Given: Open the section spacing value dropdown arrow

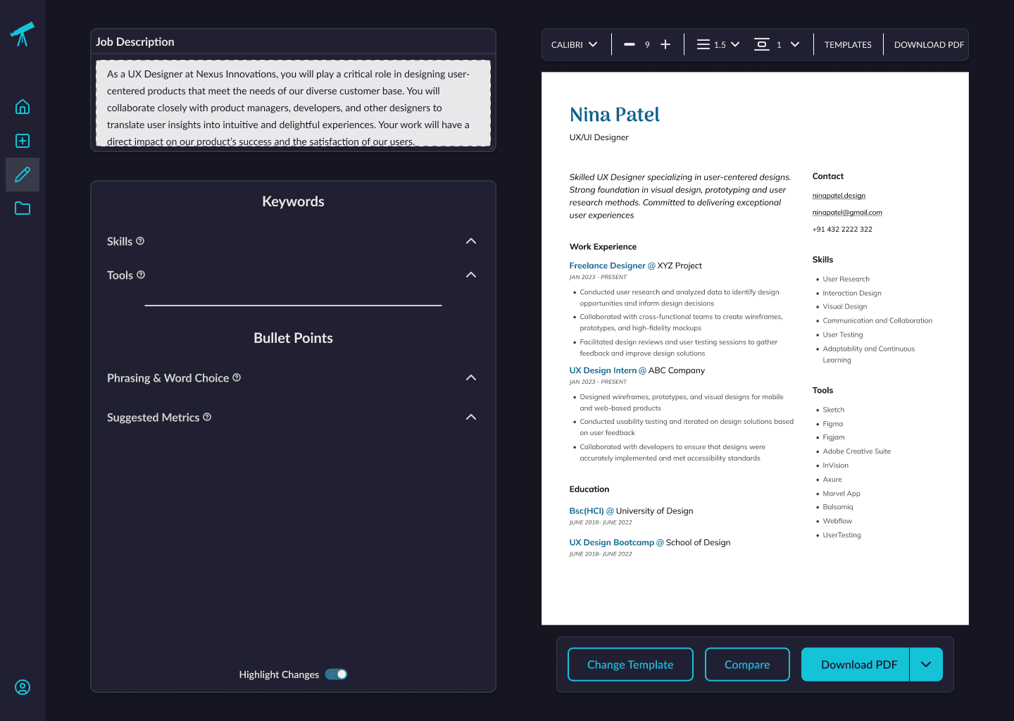Looking at the screenshot, I should (x=795, y=44).
